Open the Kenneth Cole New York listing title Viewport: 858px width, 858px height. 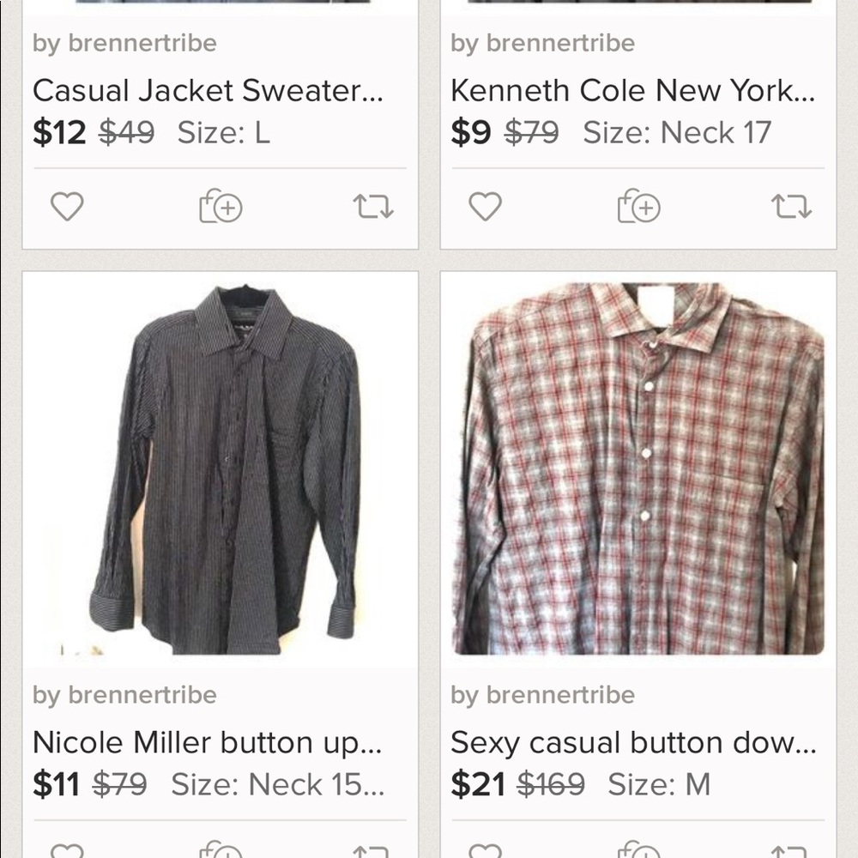click(635, 88)
